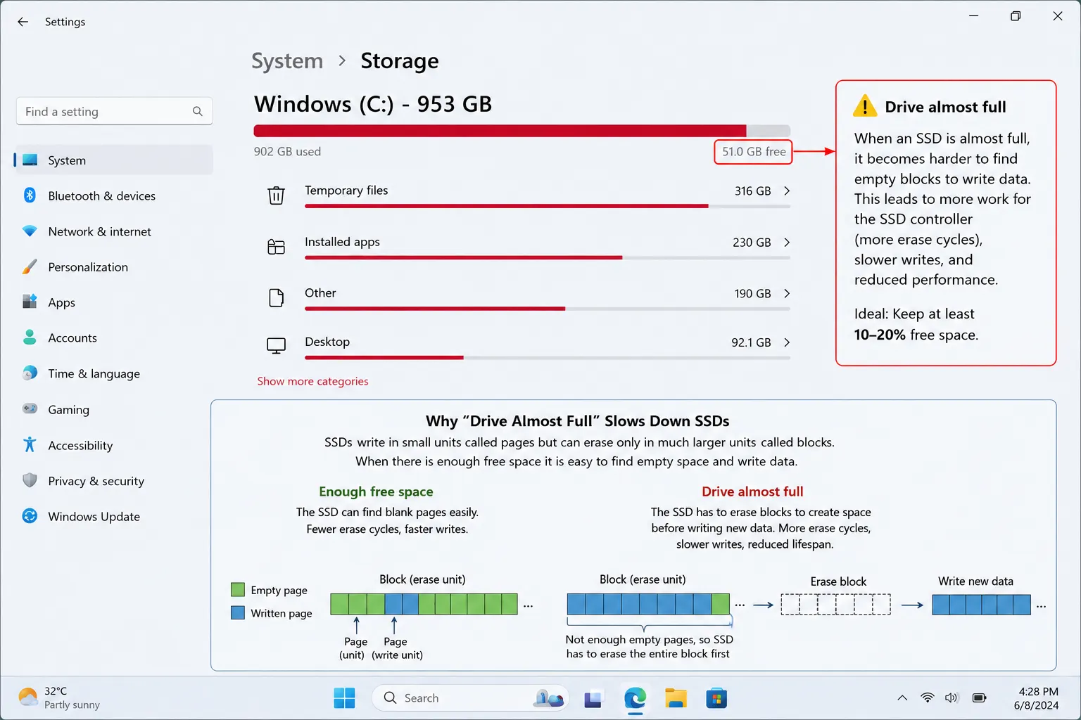Click Show more categories link

[x=312, y=381]
